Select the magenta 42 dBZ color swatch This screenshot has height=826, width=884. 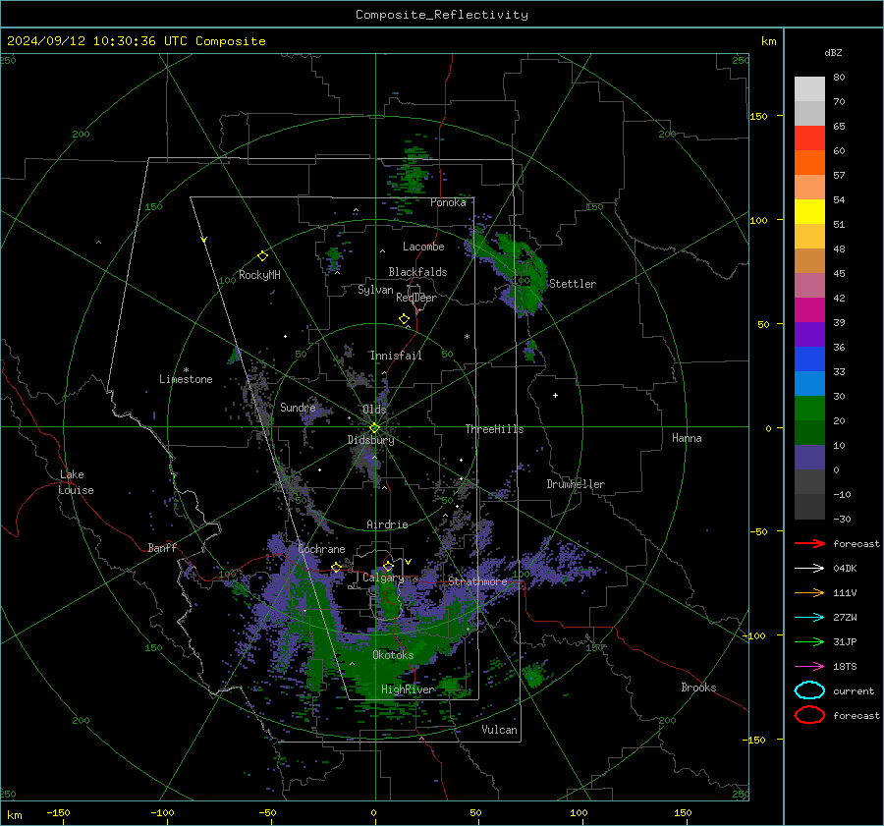tap(809, 309)
